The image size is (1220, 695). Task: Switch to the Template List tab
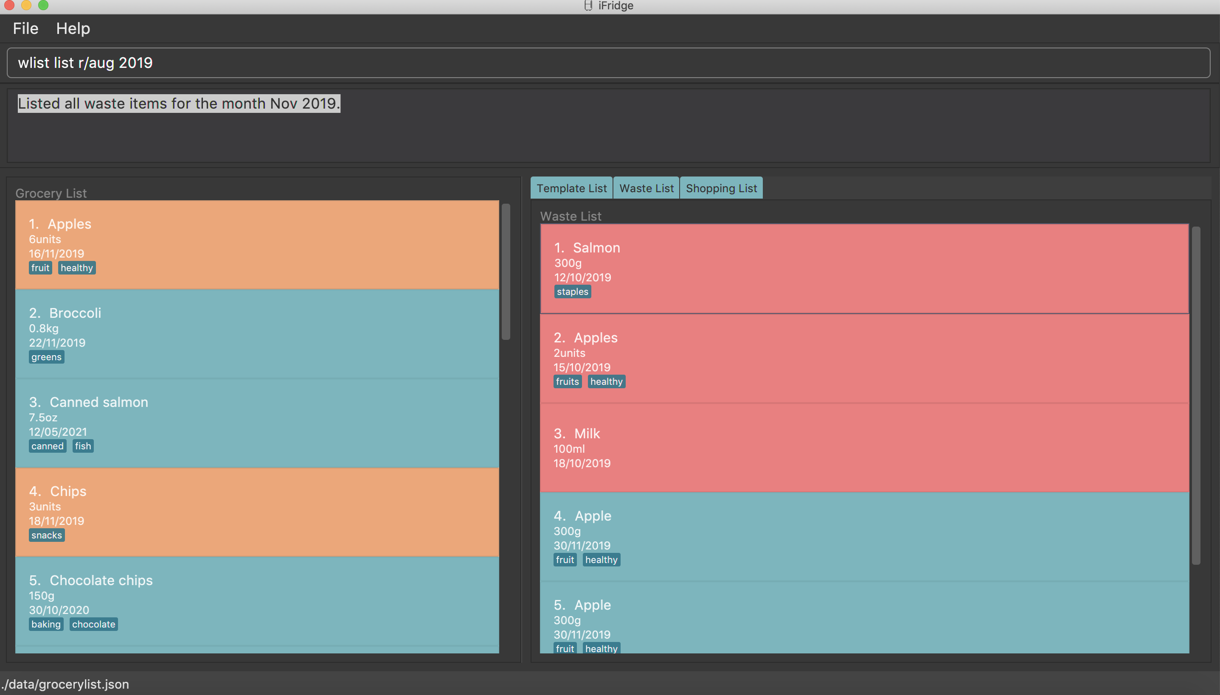(571, 188)
